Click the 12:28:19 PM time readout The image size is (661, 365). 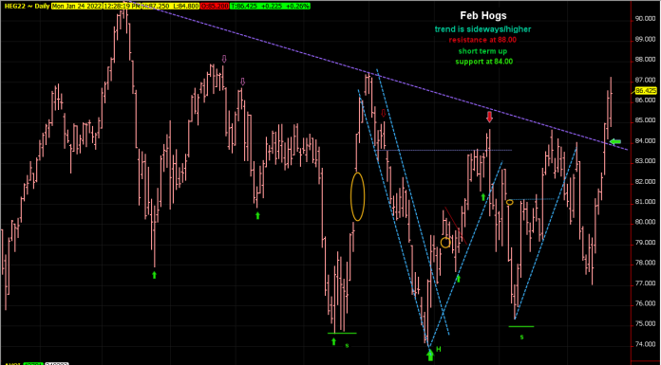pyautogui.click(x=122, y=7)
